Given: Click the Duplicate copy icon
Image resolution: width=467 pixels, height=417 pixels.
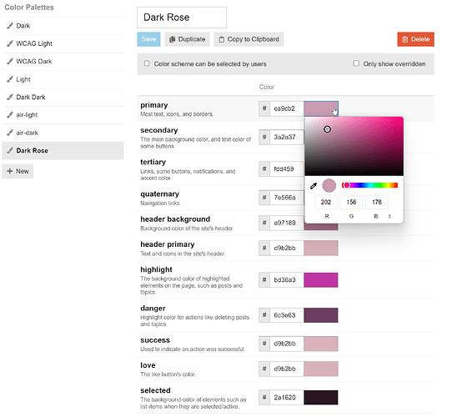Looking at the screenshot, I should click(x=172, y=39).
